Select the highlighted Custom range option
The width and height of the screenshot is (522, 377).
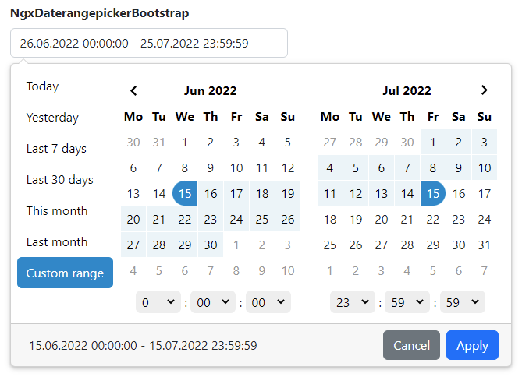(66, 273)
